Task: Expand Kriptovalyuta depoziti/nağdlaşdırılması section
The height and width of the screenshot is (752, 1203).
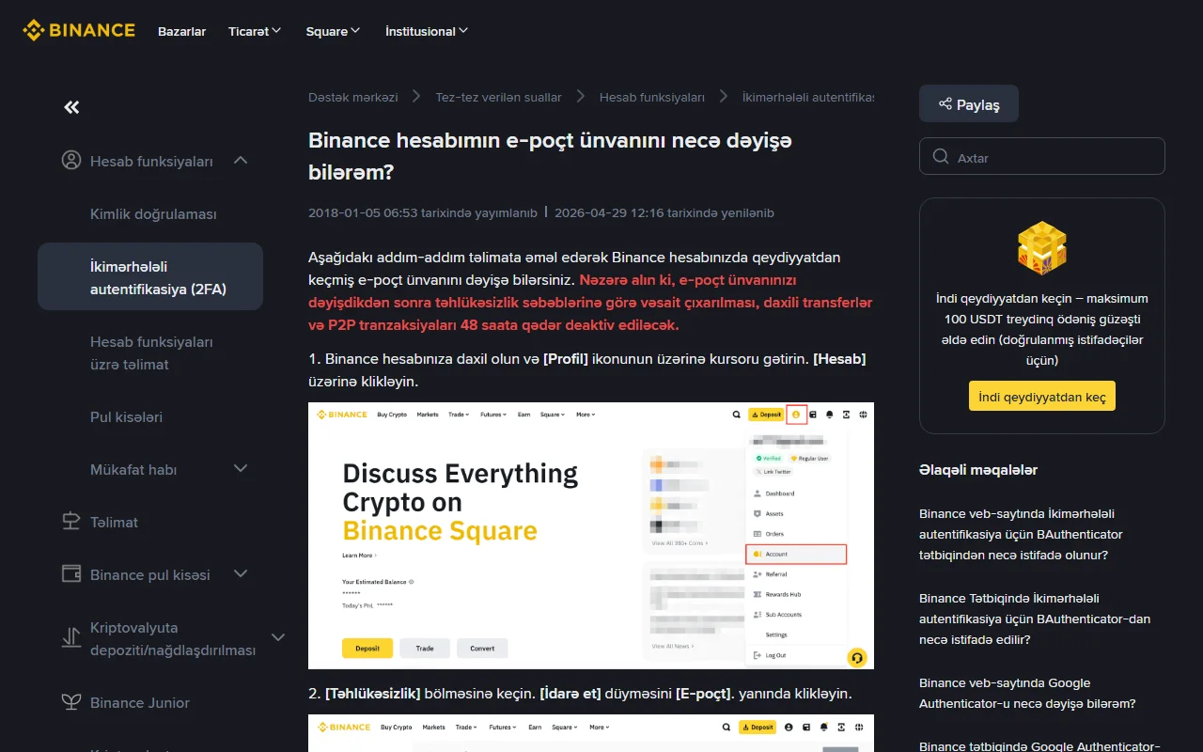Action: [x=278, y=638]
